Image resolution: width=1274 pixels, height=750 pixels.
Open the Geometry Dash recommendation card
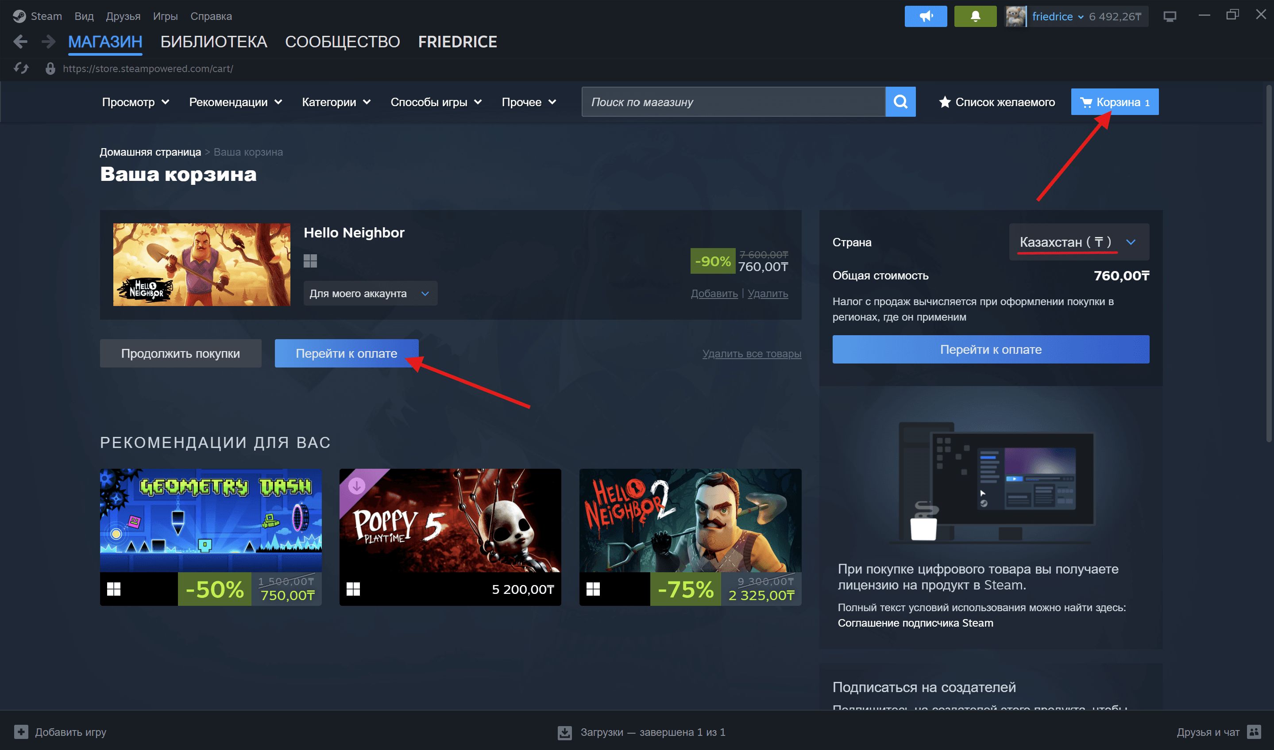point(210,537)
